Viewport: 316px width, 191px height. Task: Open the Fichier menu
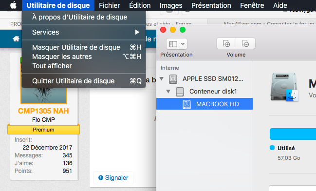coord(110,5)
